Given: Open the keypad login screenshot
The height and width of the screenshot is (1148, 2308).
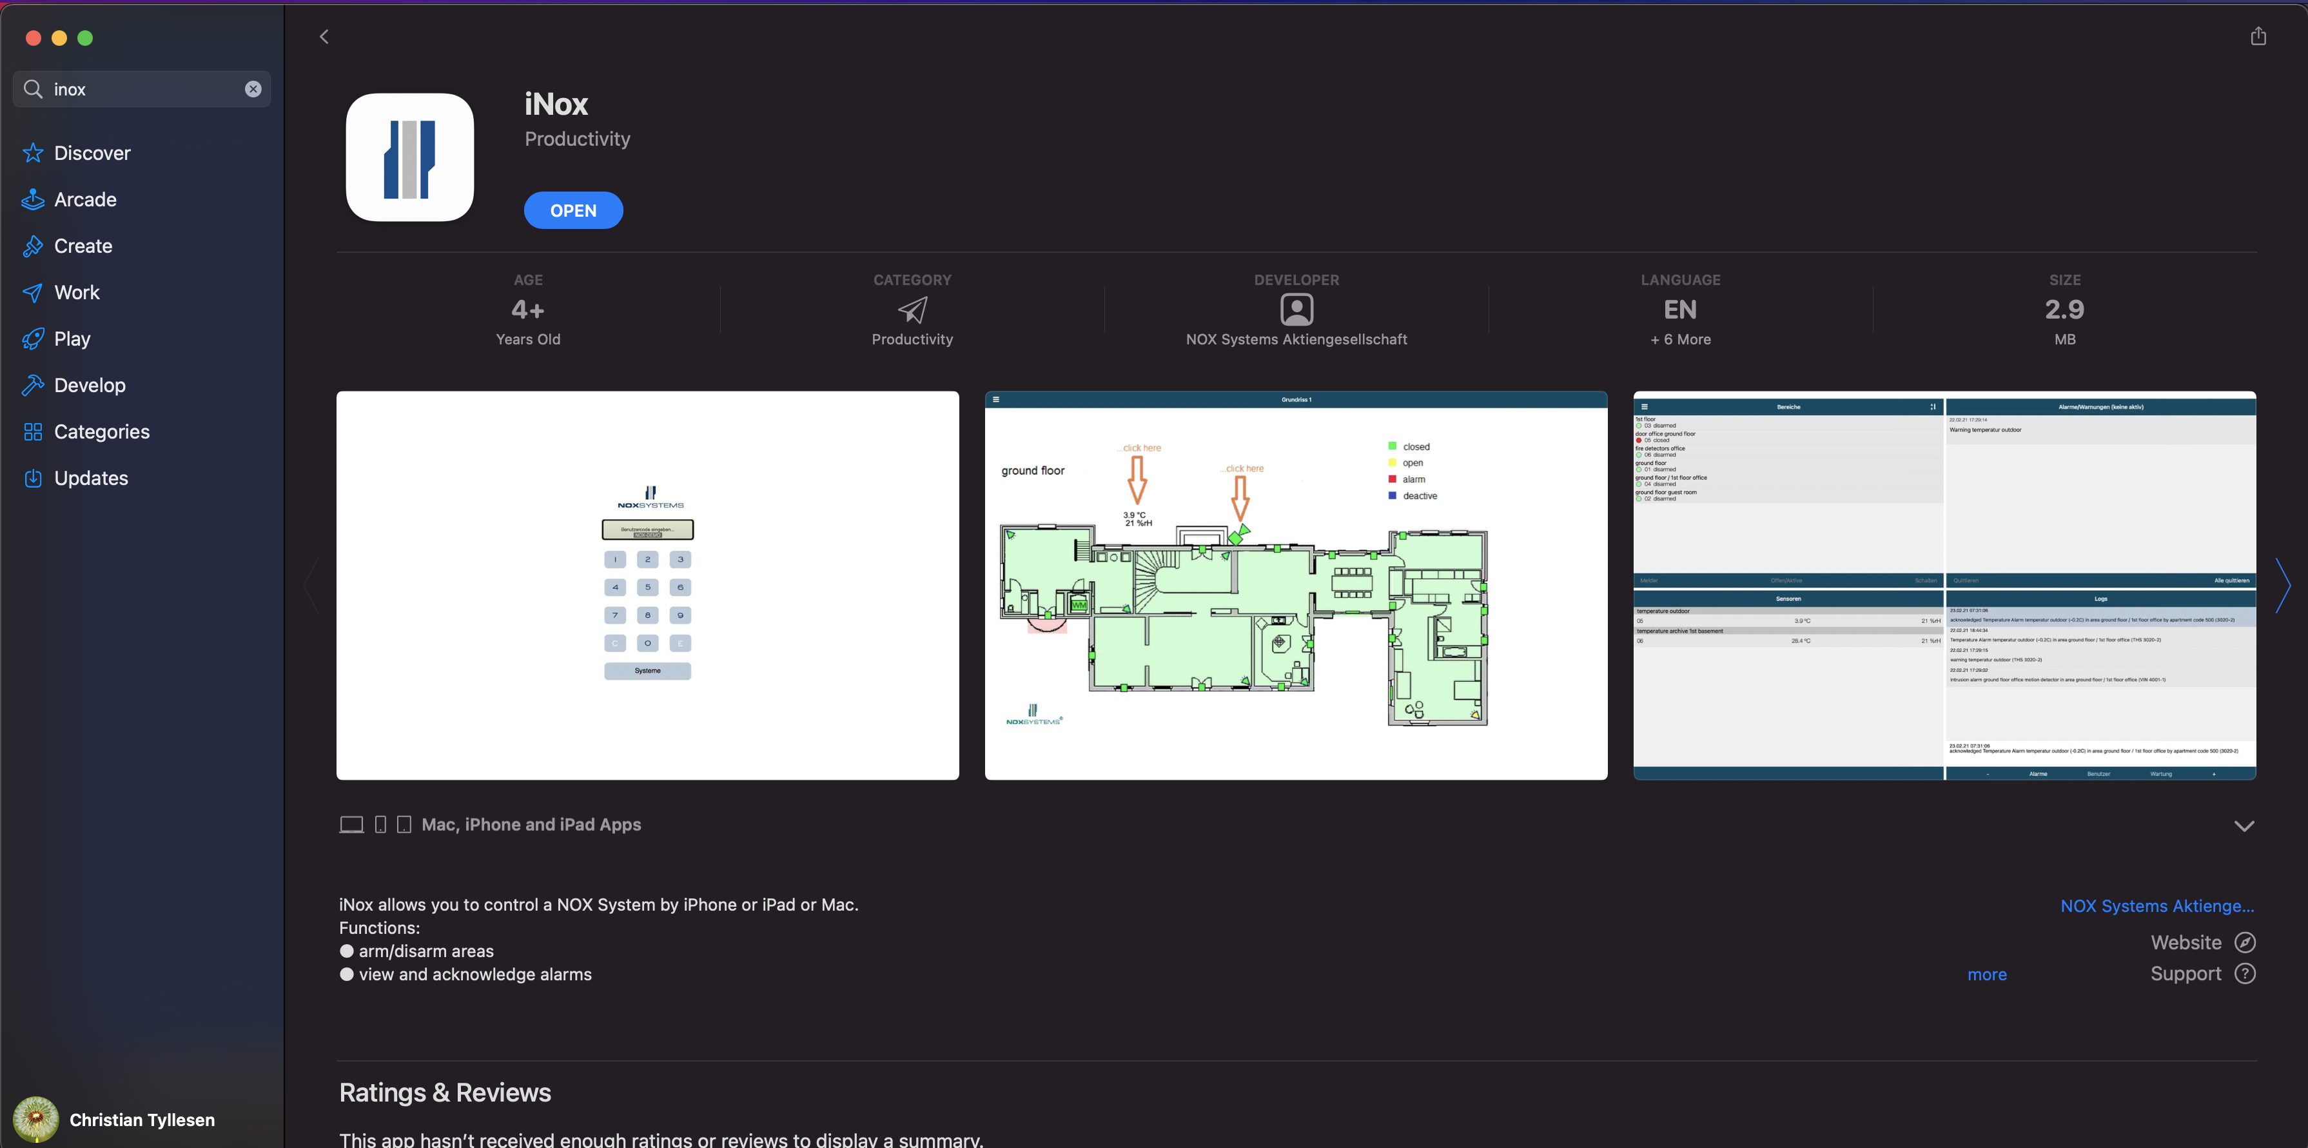Looking at the screenshot, I should (x=648, y=586).
